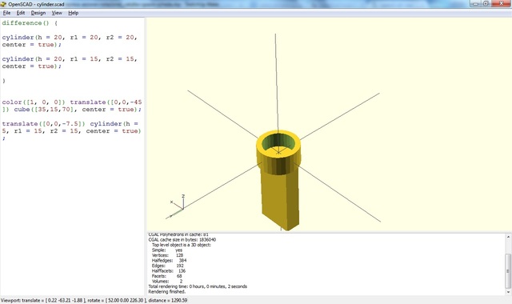This screenshot has width=512, height=304.
Task: Open the View menu
Action: pyautogui.click(x=57, y=13)
